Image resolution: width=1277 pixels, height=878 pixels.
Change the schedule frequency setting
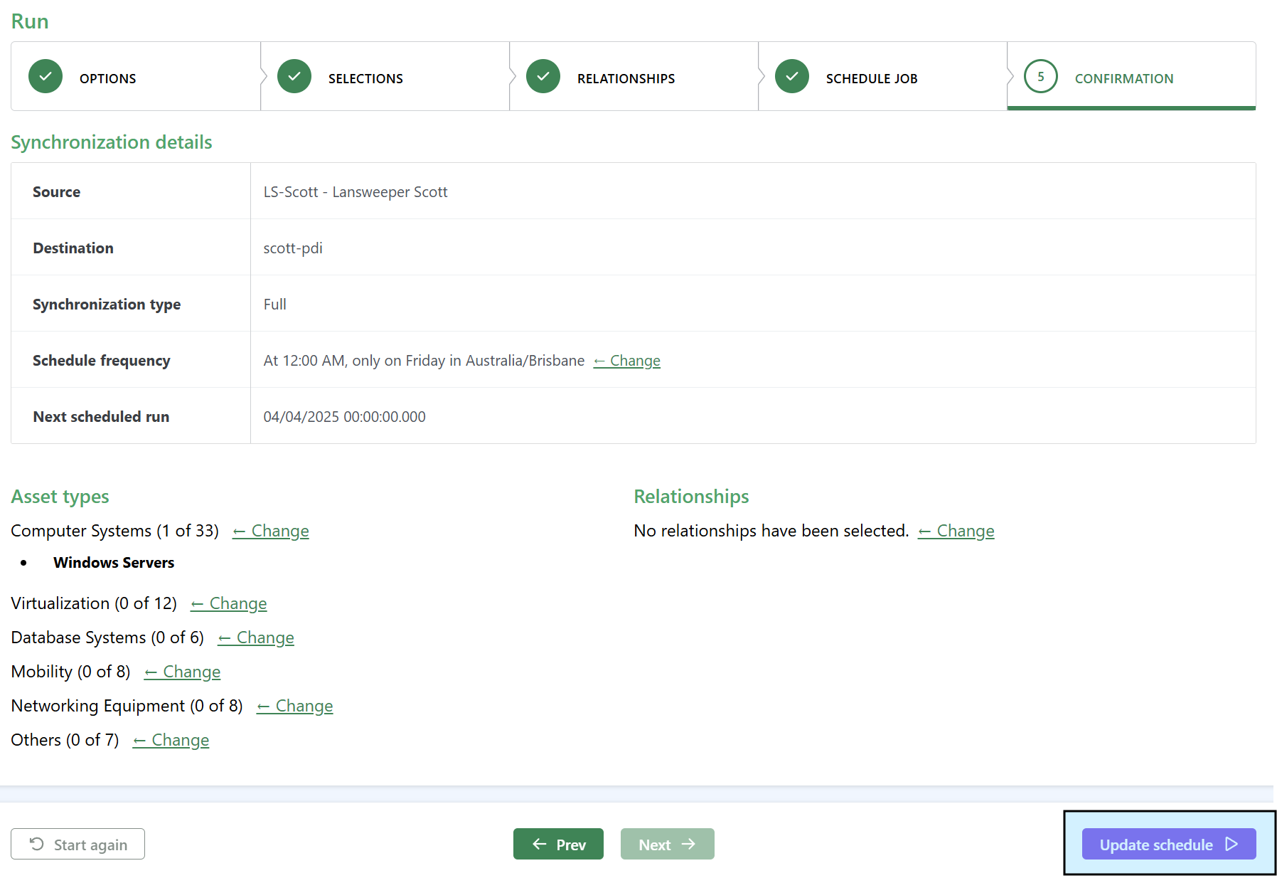point(627,361)
